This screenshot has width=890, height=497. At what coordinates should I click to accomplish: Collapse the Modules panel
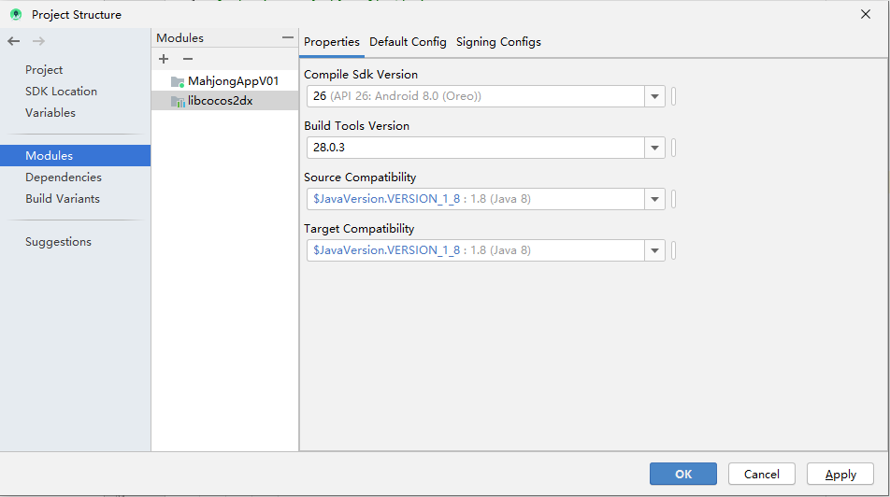288,37
